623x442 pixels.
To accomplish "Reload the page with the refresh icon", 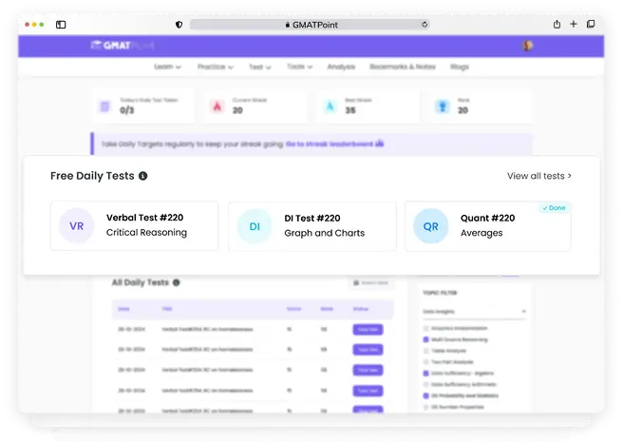I will (x=425, y=25).
